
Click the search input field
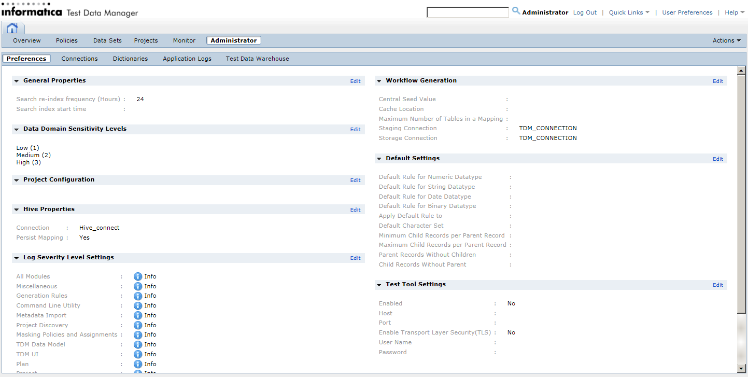[468, 12]
